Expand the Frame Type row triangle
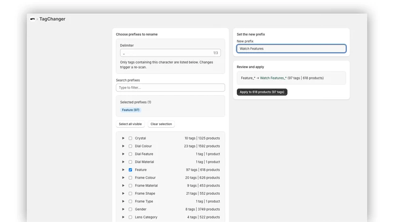The image size is (394, 222). coord(123,201)
